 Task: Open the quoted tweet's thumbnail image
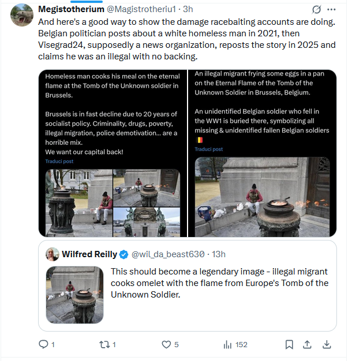[74, 294]
